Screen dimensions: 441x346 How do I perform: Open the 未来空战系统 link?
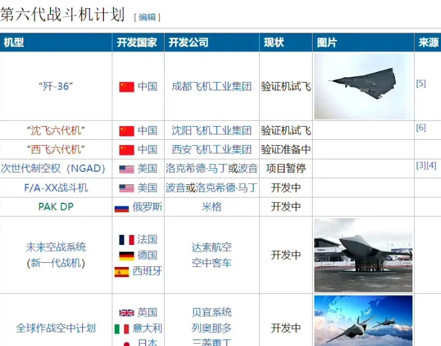point(56,247)
